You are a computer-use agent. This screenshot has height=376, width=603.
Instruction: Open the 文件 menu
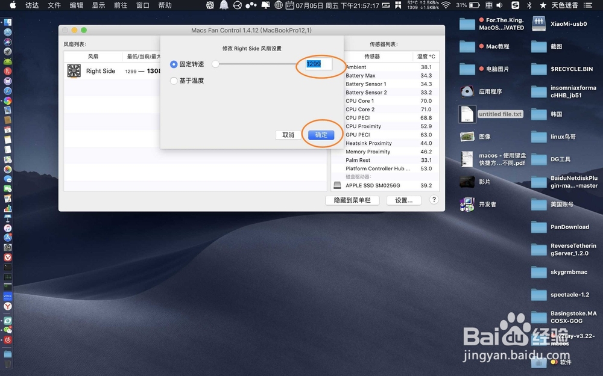pyautogui.click(x=54, y=5)
